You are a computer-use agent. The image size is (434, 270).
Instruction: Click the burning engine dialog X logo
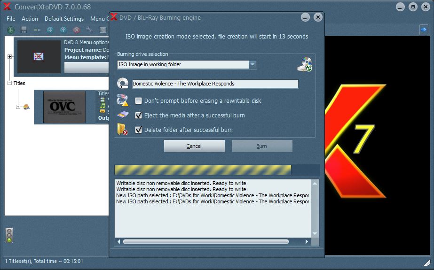pyautogui.click(x=114, y=17)
